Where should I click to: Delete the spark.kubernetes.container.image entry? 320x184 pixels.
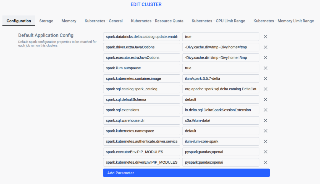click(x=265, y=78)
